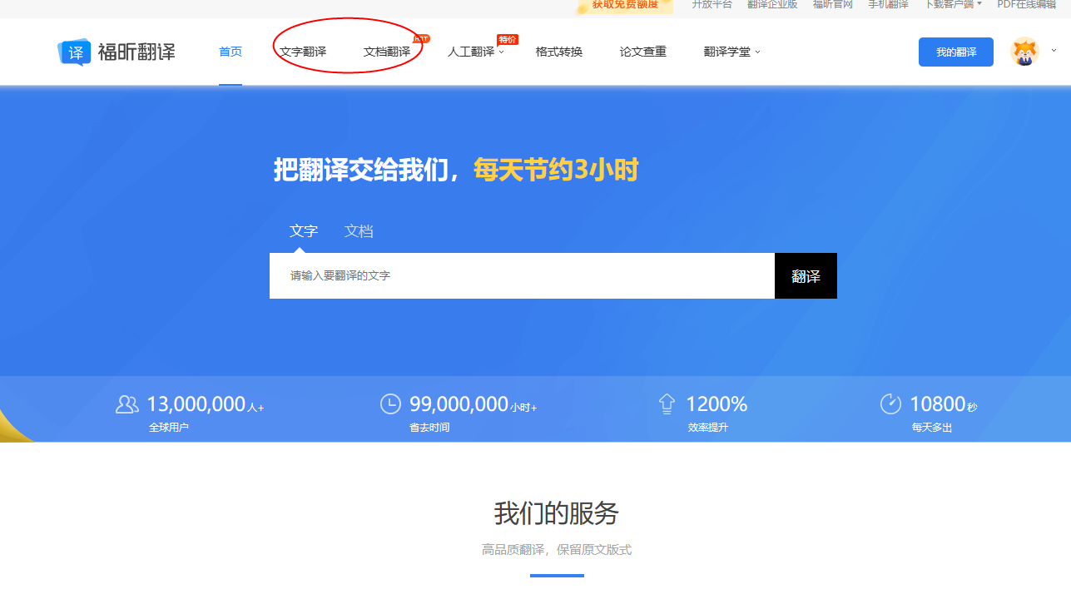1071x609 pixels.
Task: Click the stopwatch icon next to 10800
Action: 890,404
